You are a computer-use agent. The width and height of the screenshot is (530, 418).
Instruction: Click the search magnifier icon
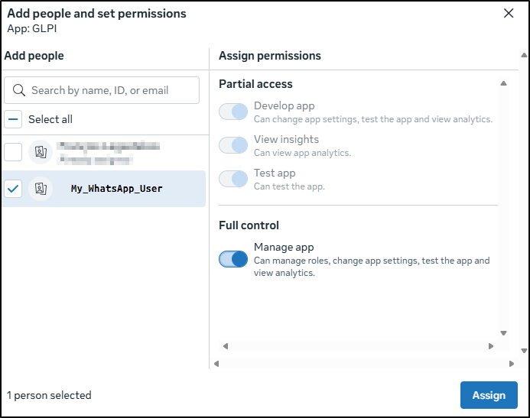tap(19, 90)
